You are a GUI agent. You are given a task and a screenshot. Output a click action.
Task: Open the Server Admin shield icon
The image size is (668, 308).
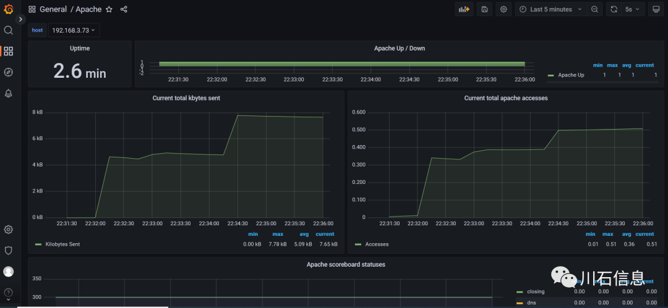[x=9, y=251]
